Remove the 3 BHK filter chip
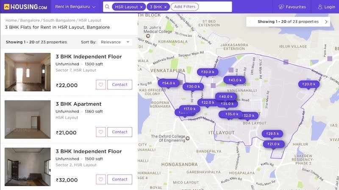 point(165,7)
